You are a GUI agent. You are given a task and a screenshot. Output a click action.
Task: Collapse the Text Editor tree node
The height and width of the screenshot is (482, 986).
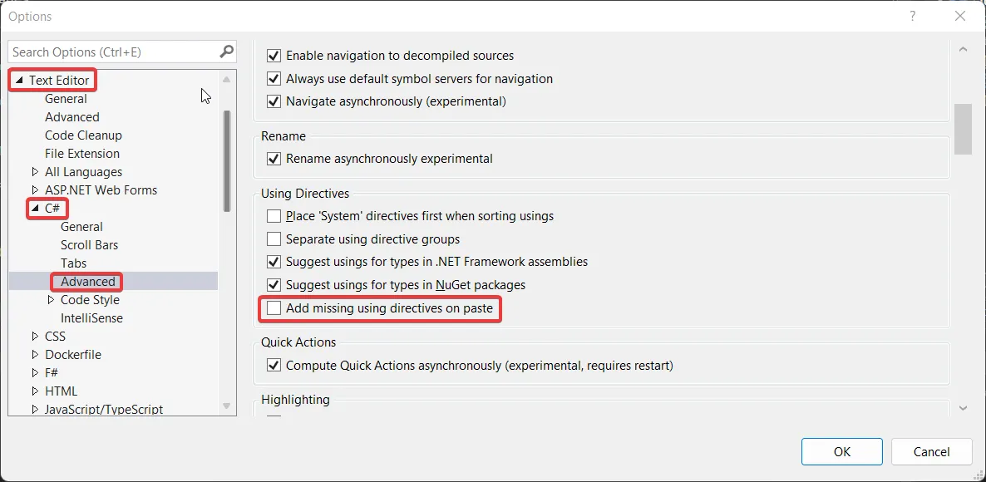[x=19, y=81]
